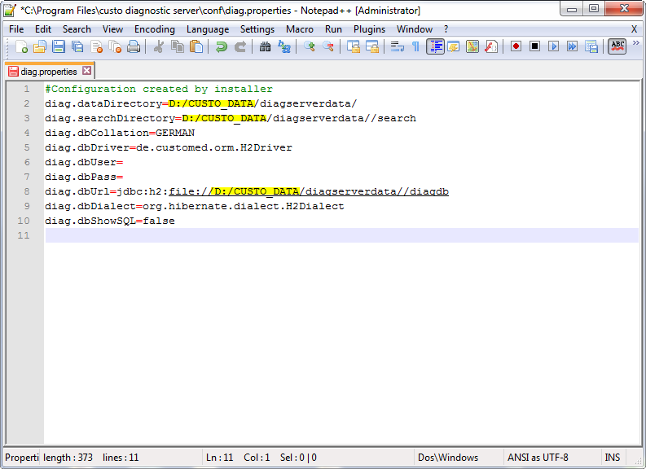
Task: Click 'length : 373' status bar entry
Action: tap(68, 458)
